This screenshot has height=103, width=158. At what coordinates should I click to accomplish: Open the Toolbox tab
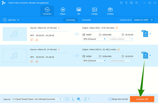click(110, 11)
